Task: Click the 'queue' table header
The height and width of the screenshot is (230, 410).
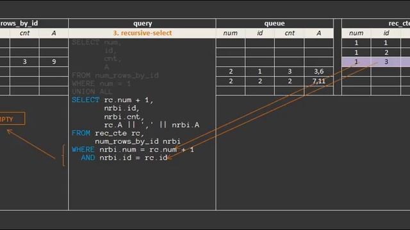Action: coord(274,24)
